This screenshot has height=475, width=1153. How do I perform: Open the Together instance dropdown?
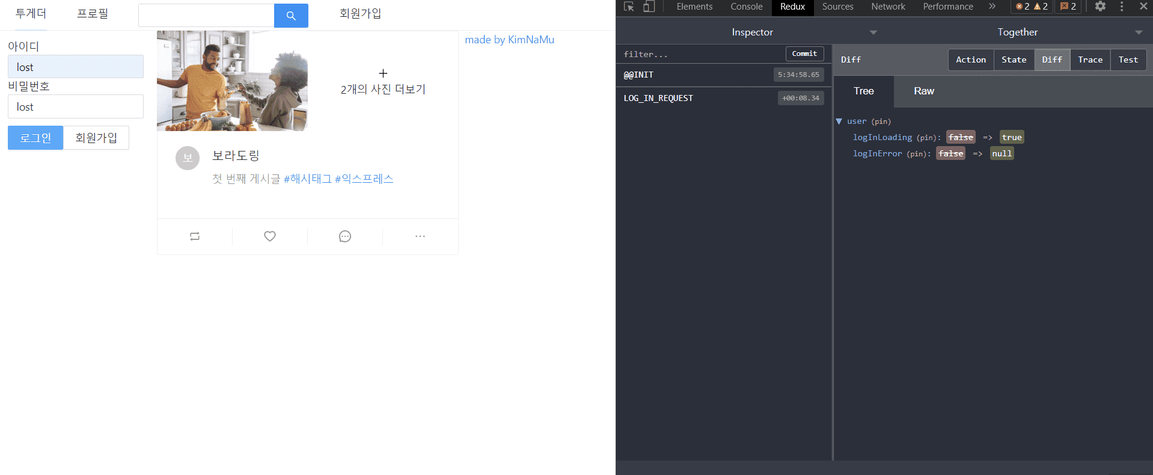click(1139, 32)
